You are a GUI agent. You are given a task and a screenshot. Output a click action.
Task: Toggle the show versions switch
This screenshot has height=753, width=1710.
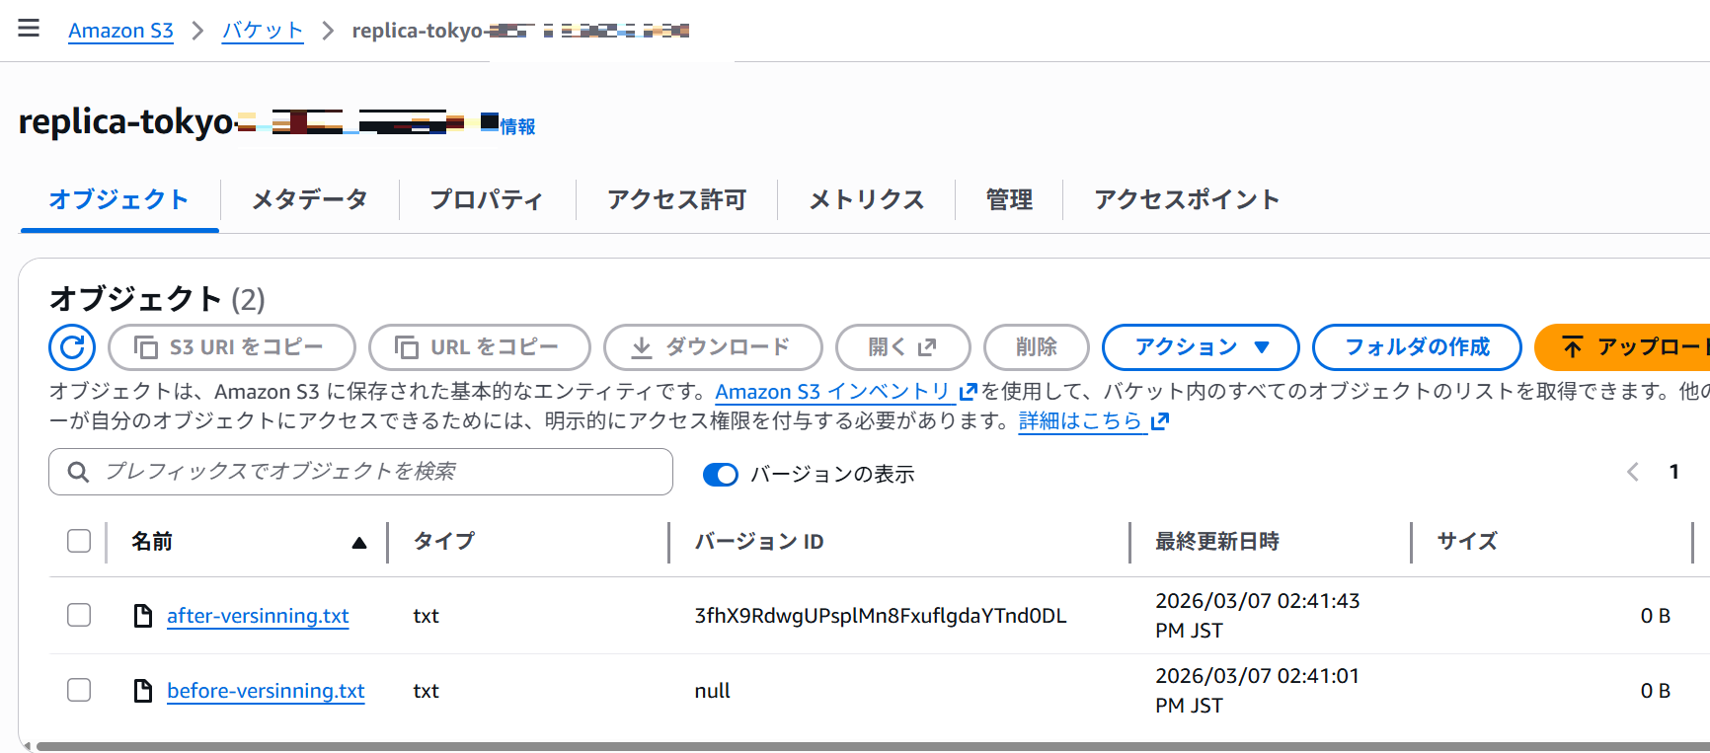pyautogui.click(x=720, y=475)
